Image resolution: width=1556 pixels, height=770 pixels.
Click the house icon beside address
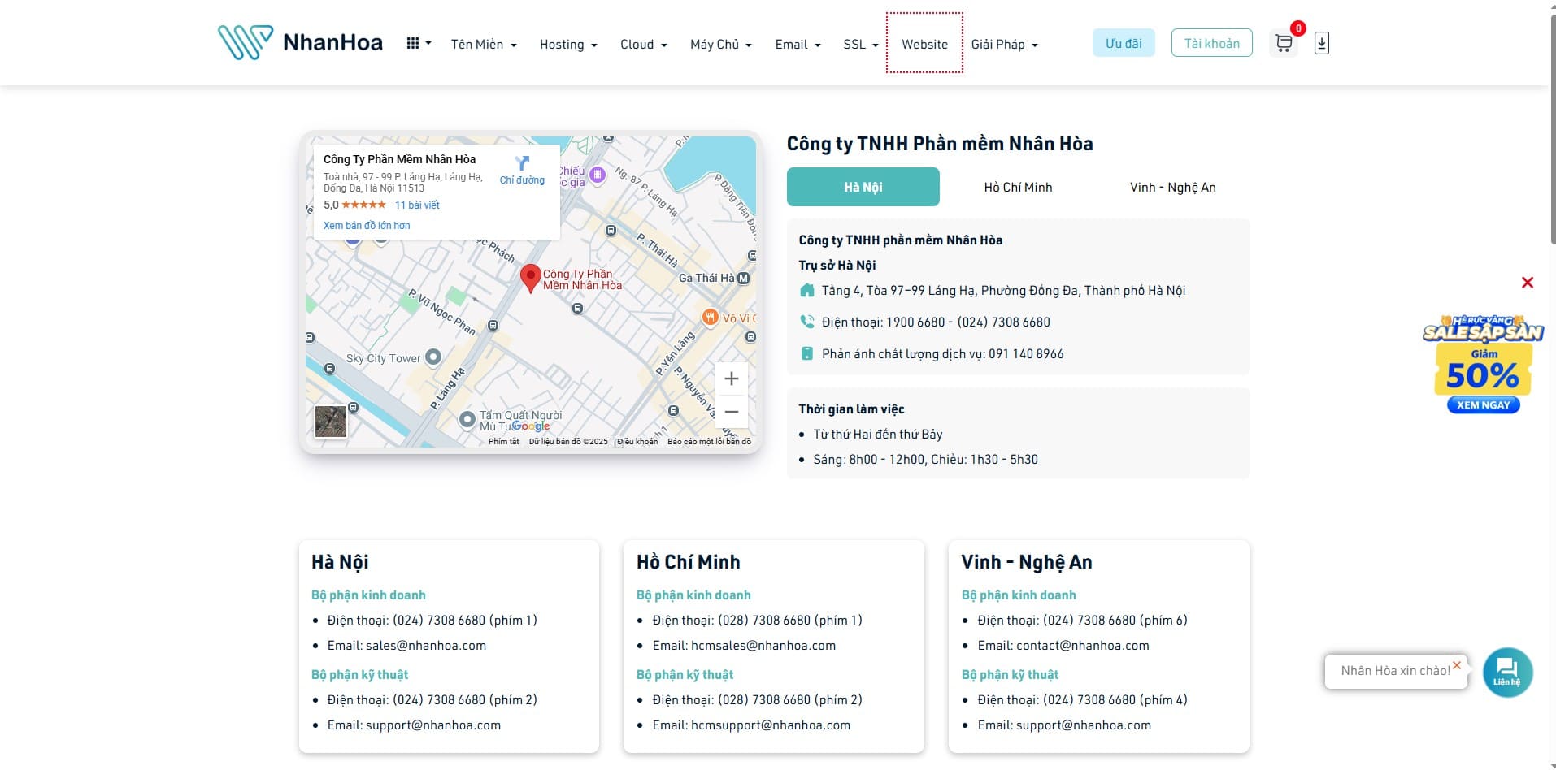coord(806,290)
